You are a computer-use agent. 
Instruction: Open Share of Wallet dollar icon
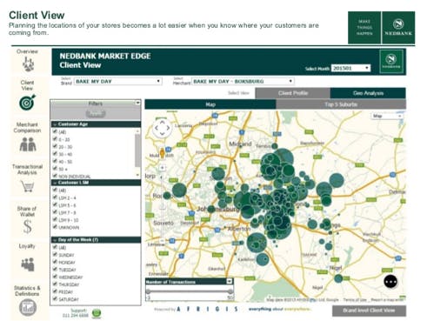(28, 226)
